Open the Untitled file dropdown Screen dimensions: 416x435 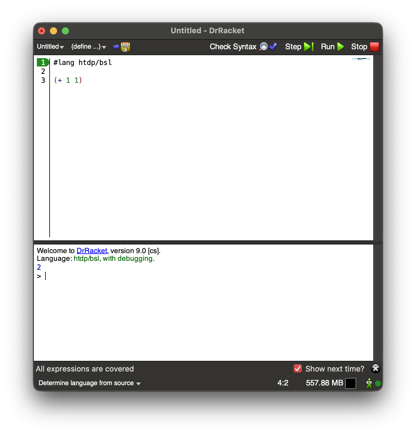click(50, 47)
